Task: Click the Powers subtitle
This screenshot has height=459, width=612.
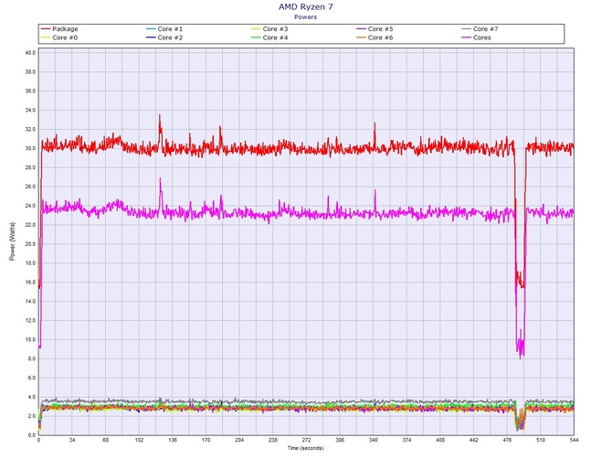Action: click(306, 16)
